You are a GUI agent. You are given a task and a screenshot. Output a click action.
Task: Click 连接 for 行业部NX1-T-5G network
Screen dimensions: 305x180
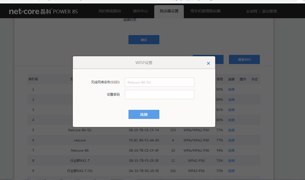coord(231,171)
